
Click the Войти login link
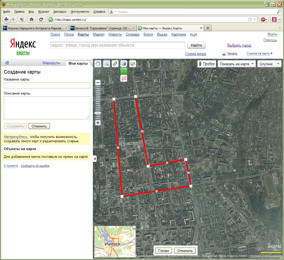pos(272,34)
